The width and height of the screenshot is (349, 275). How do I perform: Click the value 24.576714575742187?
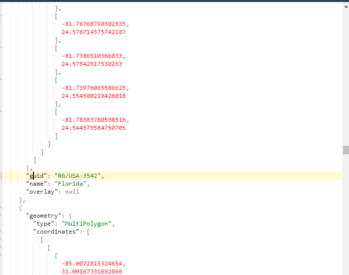tap(93, 32)
